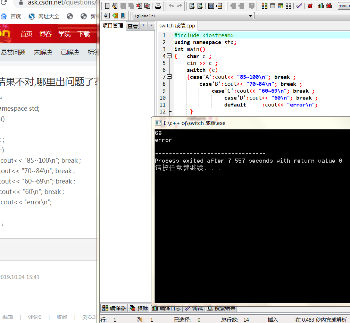The image size is (350, 323).
Task: Click the Close All files icon
Action: 147,6
